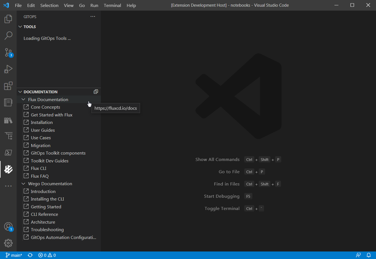Open Source Control with 3 pending changes

(x=8, y=52)
